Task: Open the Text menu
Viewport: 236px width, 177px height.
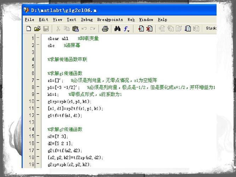Action: [71, 19]
